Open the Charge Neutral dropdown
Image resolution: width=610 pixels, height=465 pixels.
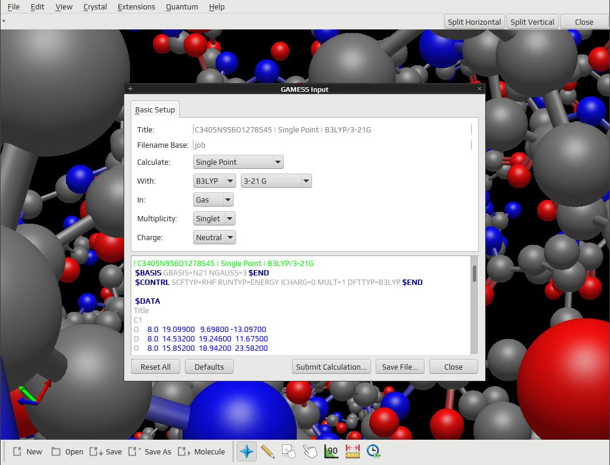tap(214, 238)
